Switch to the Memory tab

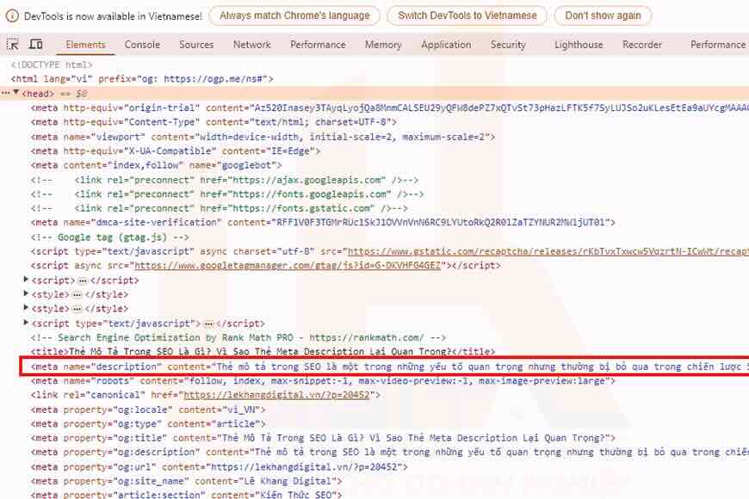(383, 45)
